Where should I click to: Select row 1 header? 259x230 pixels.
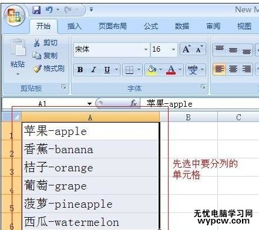(x=11, y=131)
